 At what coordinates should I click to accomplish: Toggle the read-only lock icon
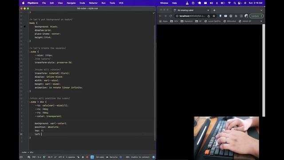[x=78, y=157]
